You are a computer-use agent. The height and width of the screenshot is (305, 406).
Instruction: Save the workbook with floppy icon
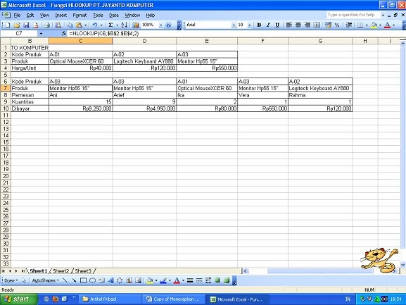coord(26,25)
